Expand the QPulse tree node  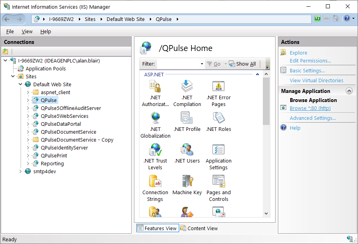tap(28, 100)
